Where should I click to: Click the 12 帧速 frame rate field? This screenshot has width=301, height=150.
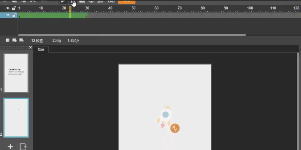point(37,41)
